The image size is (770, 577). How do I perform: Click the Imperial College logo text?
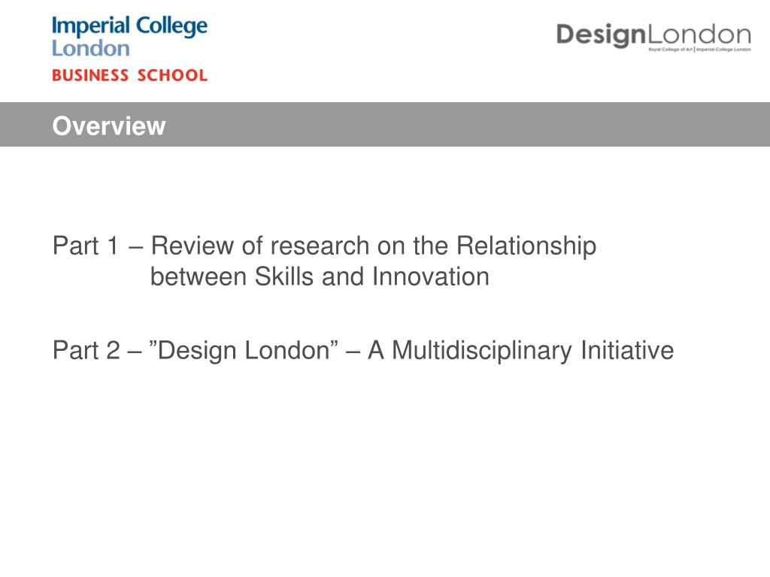[129, 26]
